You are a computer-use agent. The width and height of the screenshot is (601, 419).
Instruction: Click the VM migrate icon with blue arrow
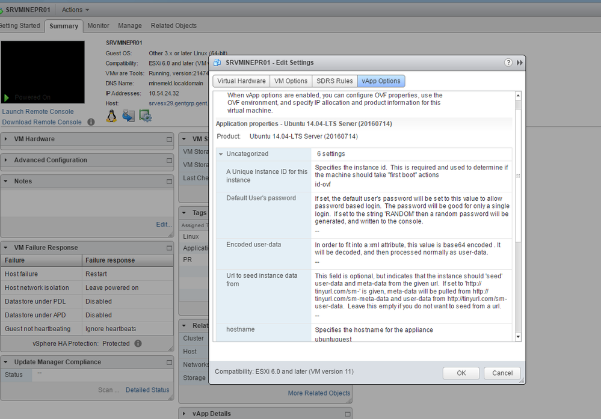(128, 116)
